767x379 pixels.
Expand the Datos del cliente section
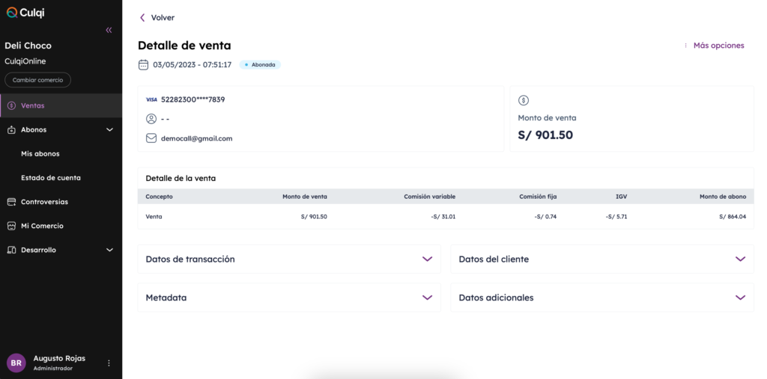coord(602,259)
